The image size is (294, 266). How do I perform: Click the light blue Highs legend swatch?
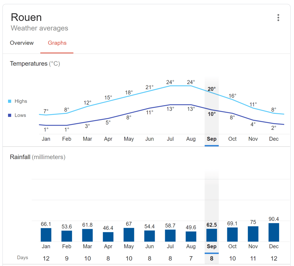tap(10, 101)
